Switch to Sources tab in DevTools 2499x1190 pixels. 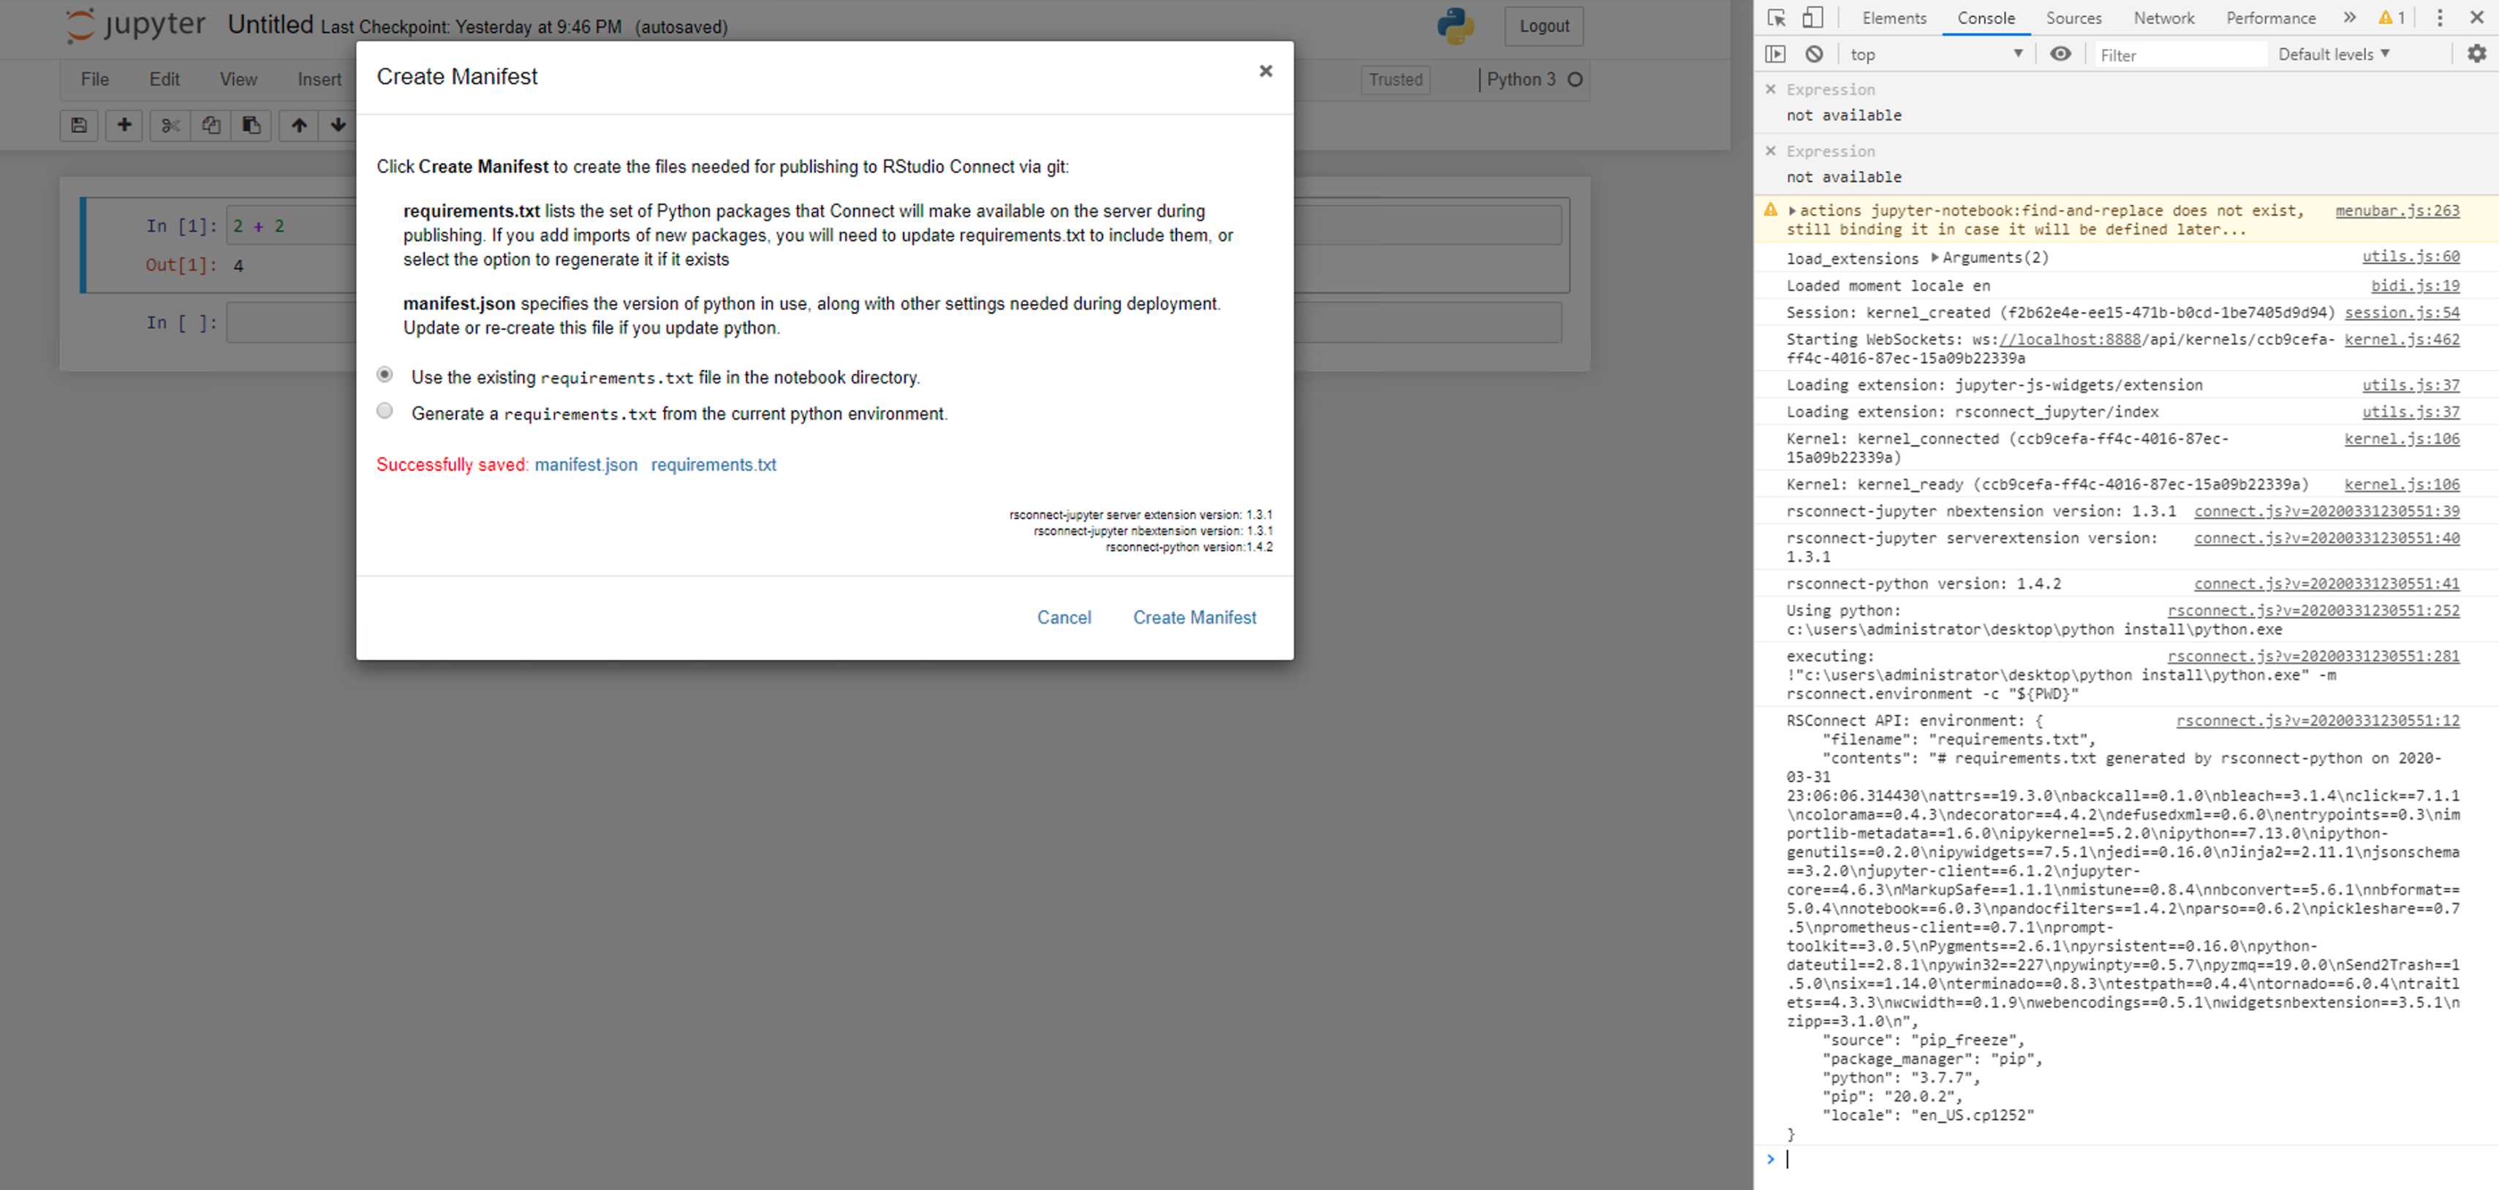point(2074,18)
